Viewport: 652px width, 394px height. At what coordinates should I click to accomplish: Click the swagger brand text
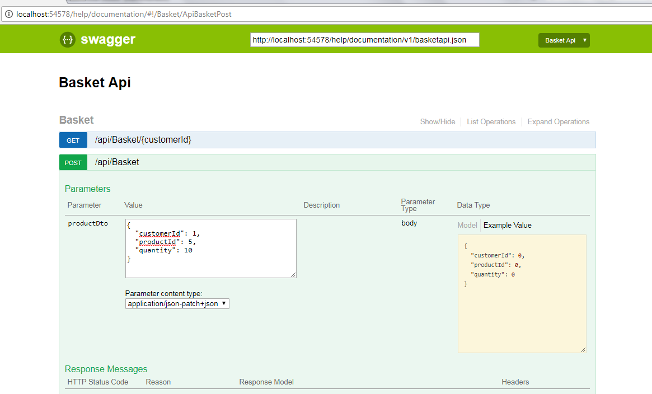coord(108,40)
